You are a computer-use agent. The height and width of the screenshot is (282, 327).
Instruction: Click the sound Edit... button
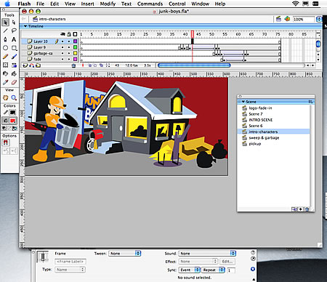[x=227, y=262]
